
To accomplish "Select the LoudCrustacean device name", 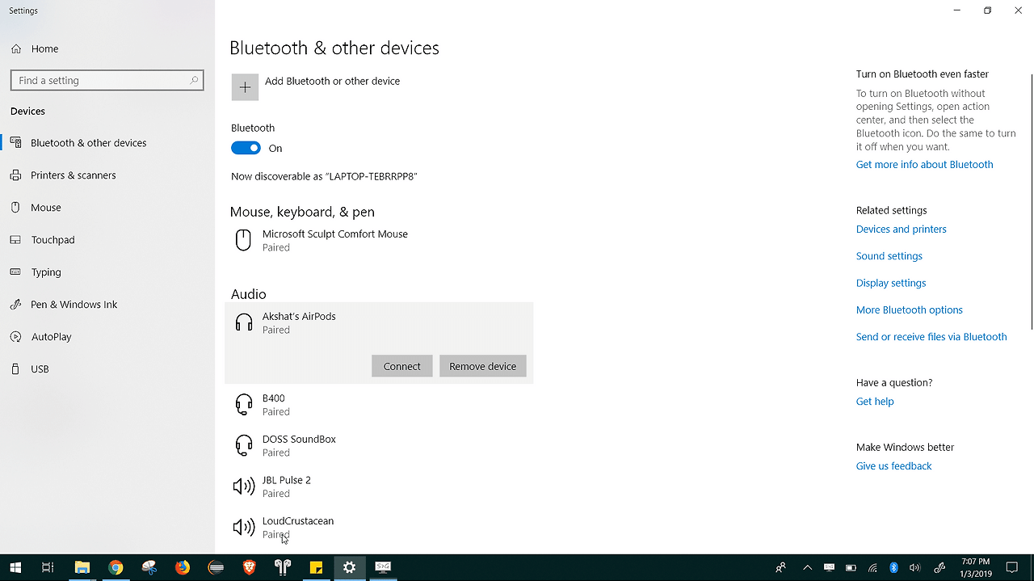I will (x=297, y=521).
